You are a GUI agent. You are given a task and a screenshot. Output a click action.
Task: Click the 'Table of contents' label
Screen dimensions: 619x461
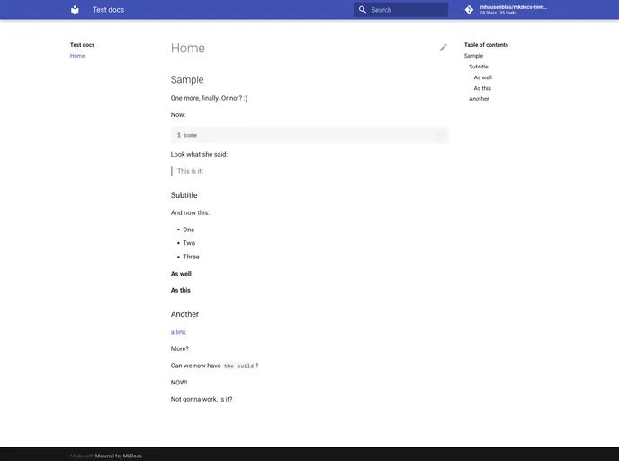[486, 45]
